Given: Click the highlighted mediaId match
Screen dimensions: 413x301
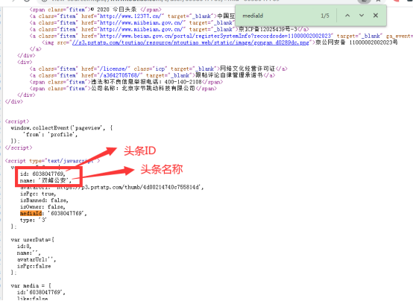Looking at the screenshot, I should coord(31,213).
